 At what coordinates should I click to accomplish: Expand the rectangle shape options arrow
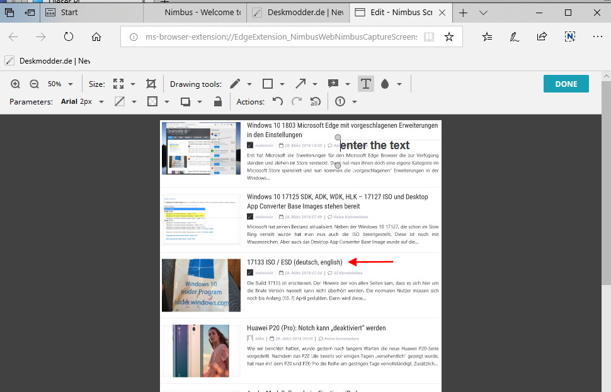coord(282,84)
